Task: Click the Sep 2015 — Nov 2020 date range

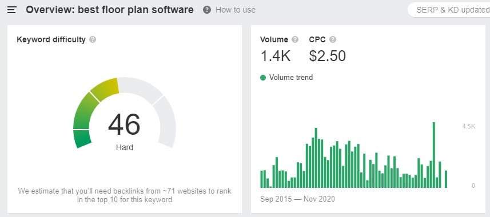Action: point(297,199)
